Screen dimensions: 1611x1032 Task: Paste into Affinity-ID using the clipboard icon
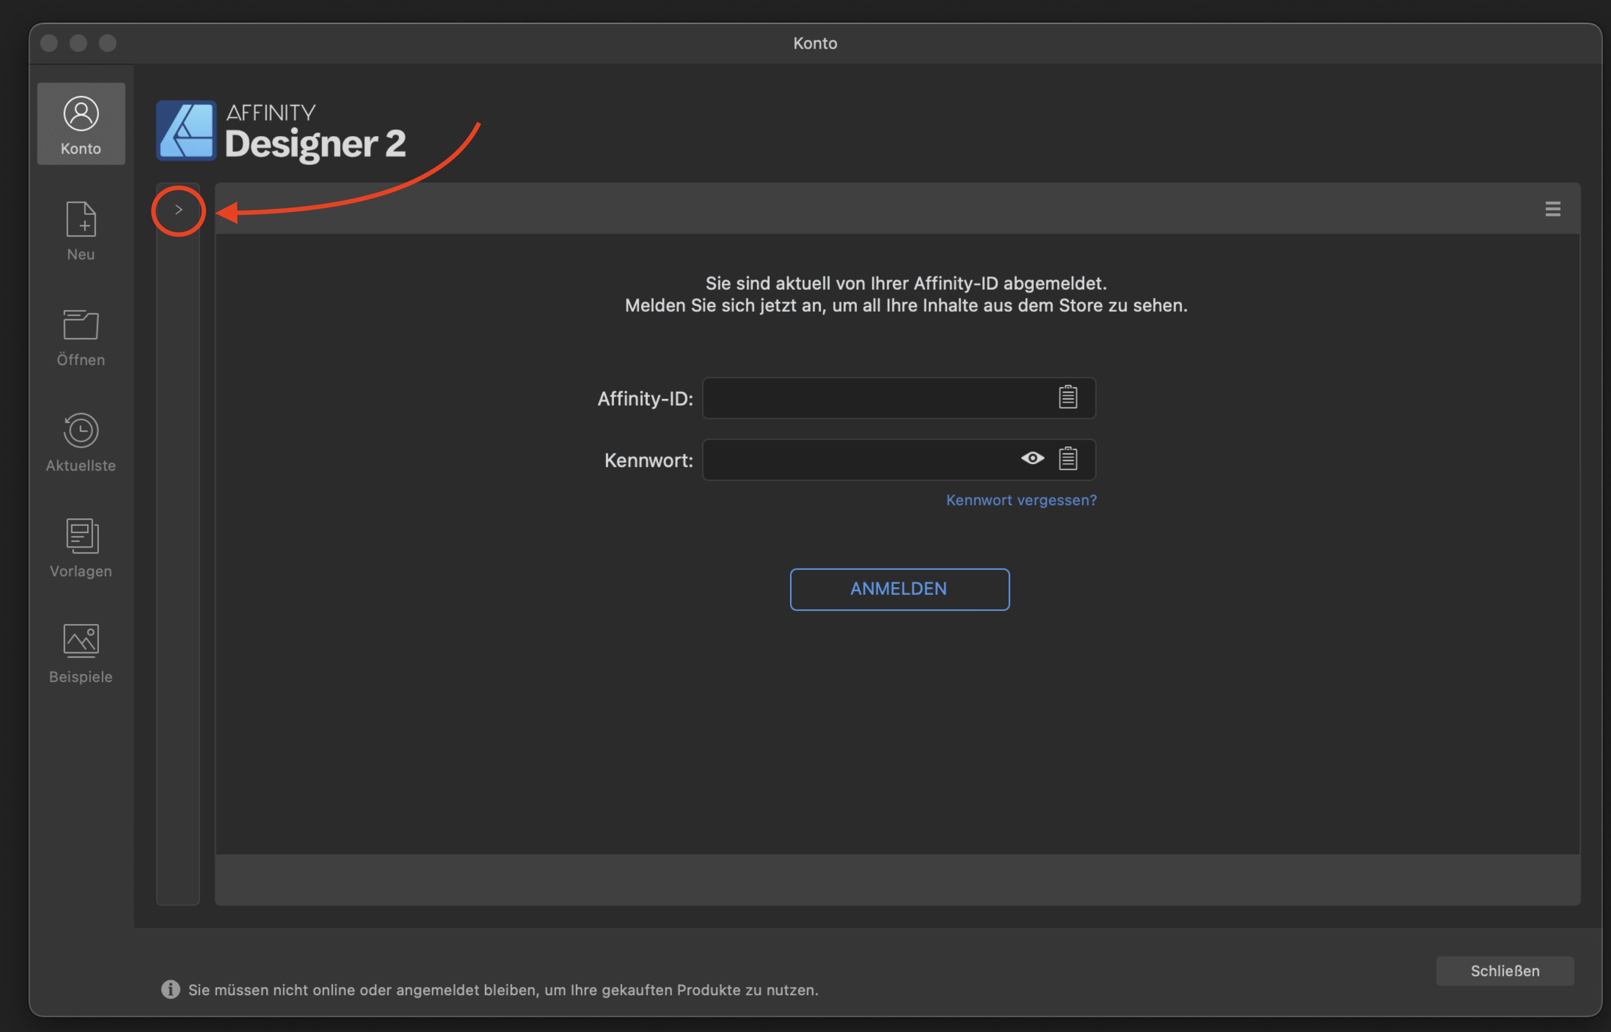[1067, 397]
